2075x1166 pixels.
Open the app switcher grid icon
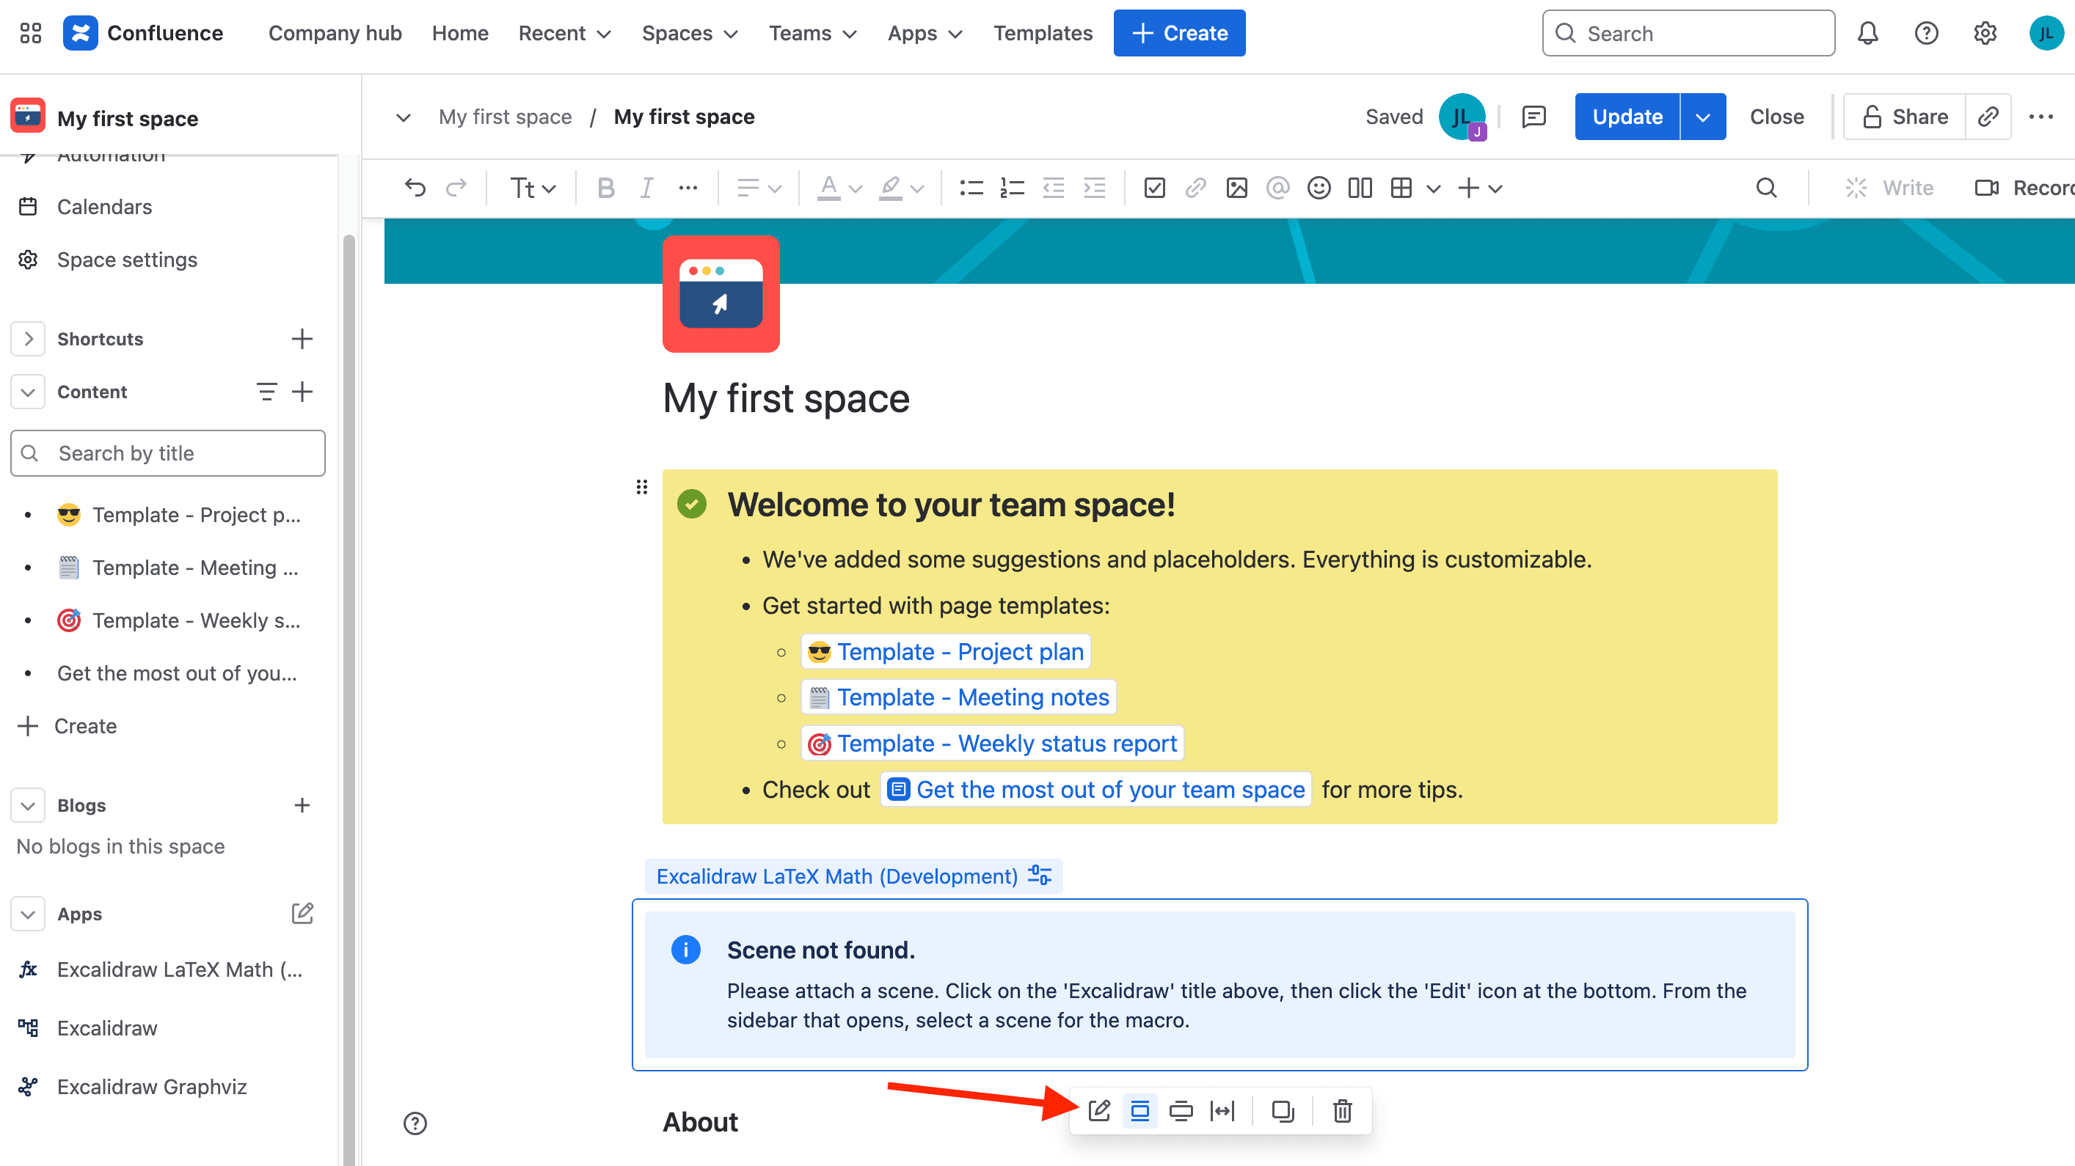pyautogui.click(x=31, y=33)
